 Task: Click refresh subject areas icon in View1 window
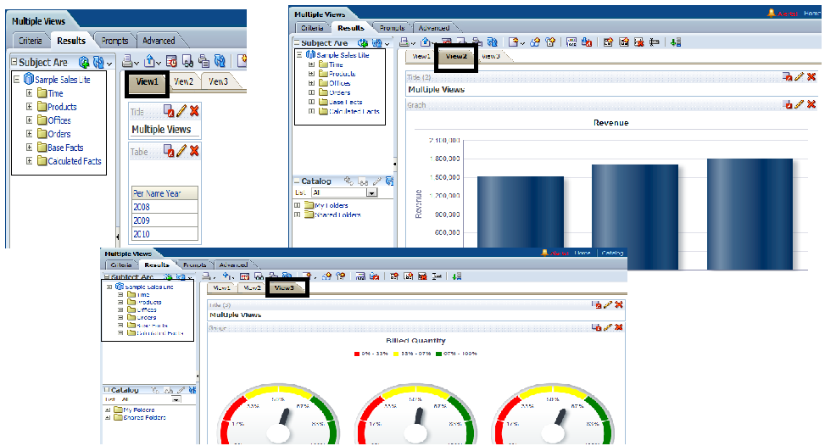98,63
